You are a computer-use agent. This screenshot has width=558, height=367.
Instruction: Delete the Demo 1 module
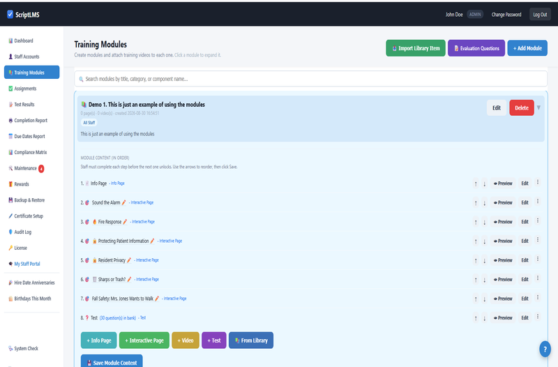(x=521, y=108)
